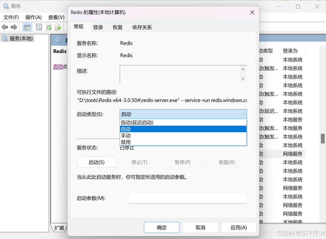Viewport: 326px width, 239px height.
Task: Click the 扩展 tab at bottom of Services
Action: (59, 228)
